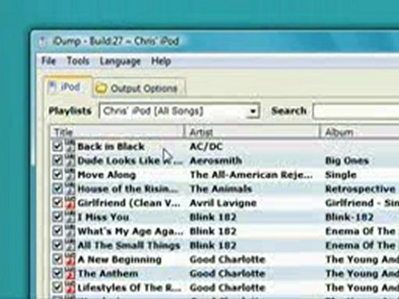Viewport: 399px width, 299px height.
Task: Click the artist cell The Animals
Action: point(221,189)
